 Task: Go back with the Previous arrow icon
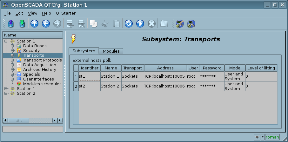coord(46,23)
